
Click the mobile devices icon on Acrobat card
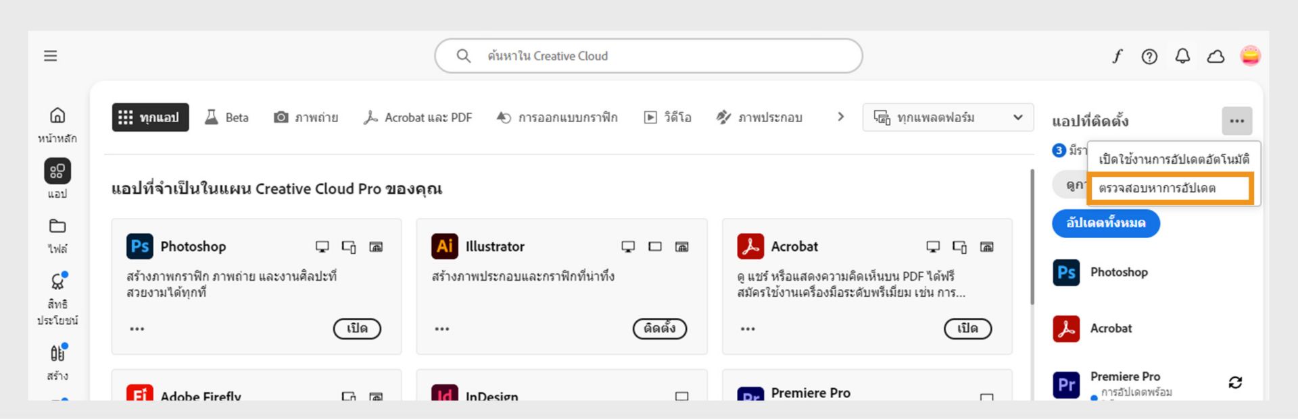coord(960,247)
